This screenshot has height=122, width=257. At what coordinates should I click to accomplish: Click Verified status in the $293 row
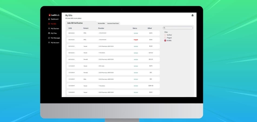coord(136,33)
